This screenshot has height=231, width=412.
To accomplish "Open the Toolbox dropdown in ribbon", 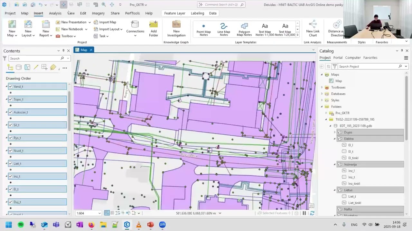I will coord(66,36).
